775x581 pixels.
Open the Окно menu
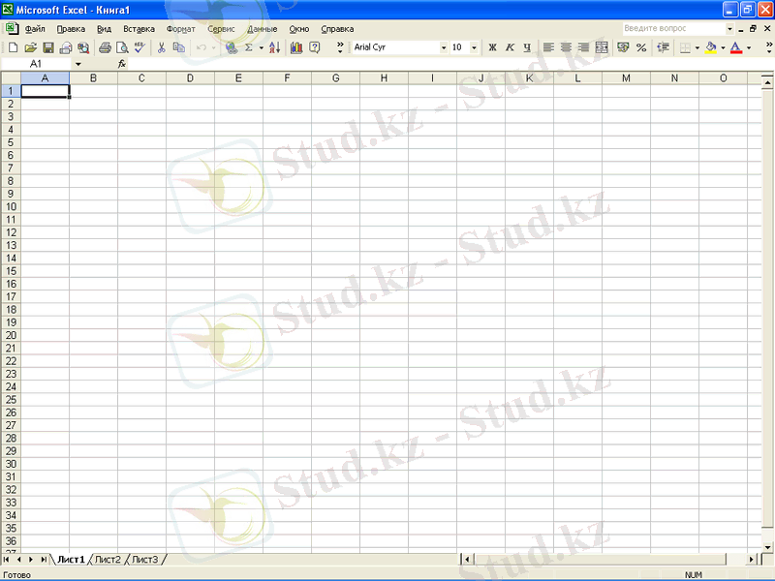pos(299,29)
